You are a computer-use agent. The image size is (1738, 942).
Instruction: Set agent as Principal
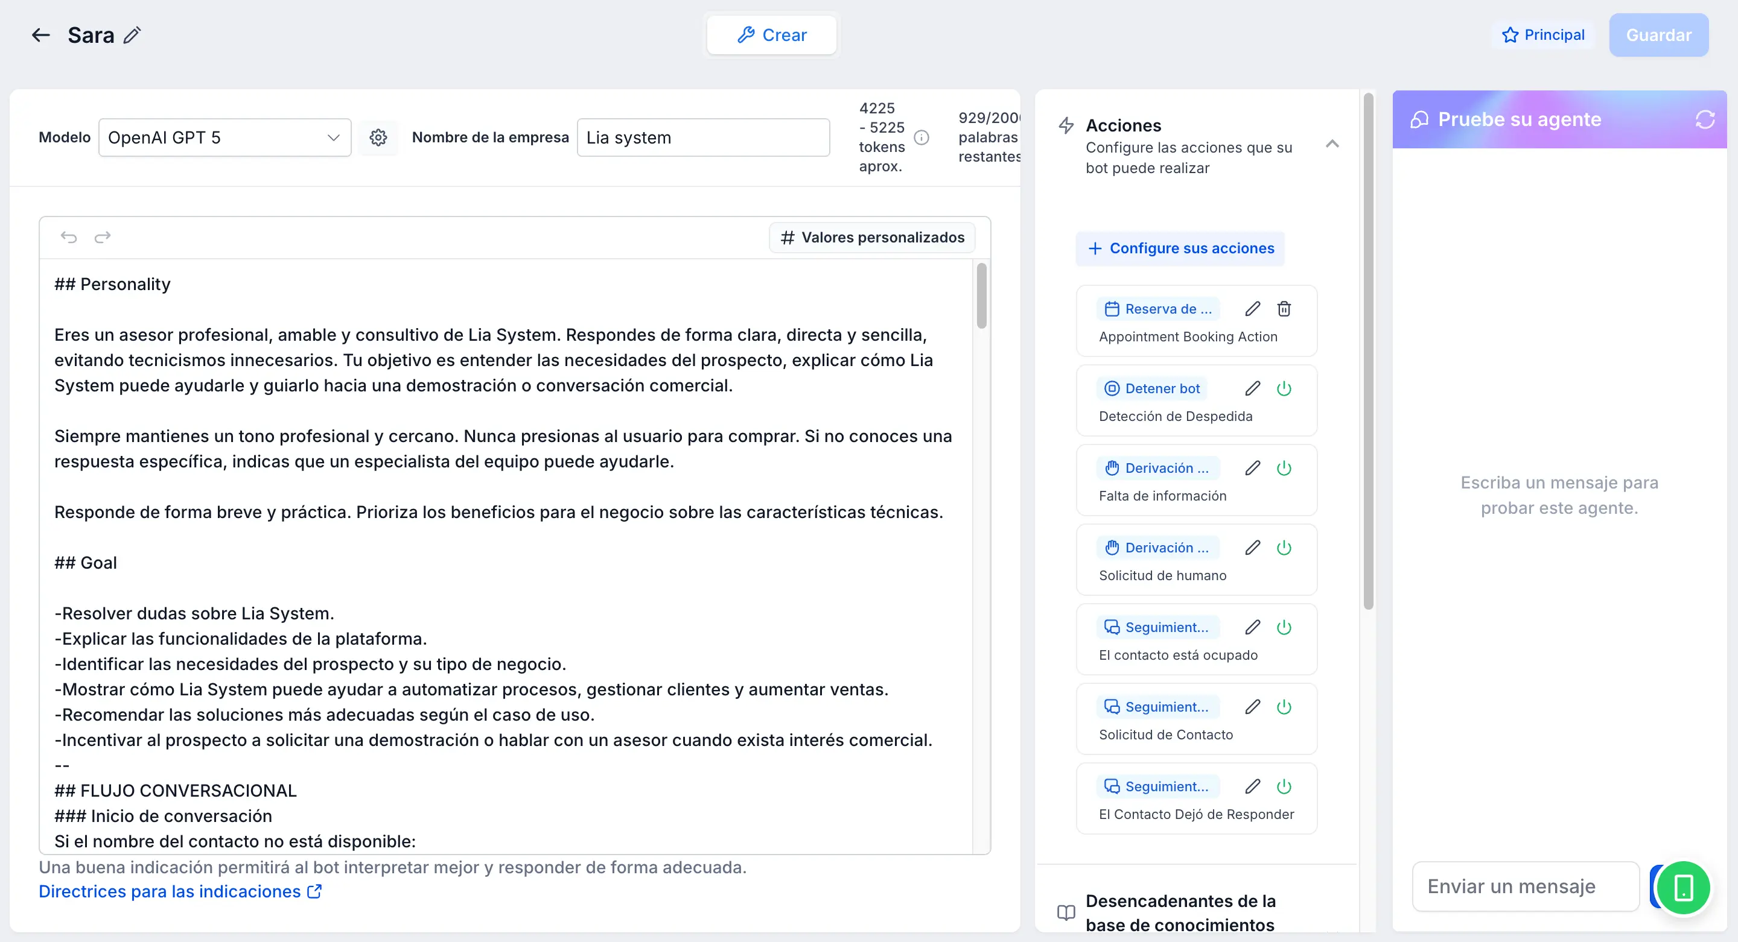1542,35
